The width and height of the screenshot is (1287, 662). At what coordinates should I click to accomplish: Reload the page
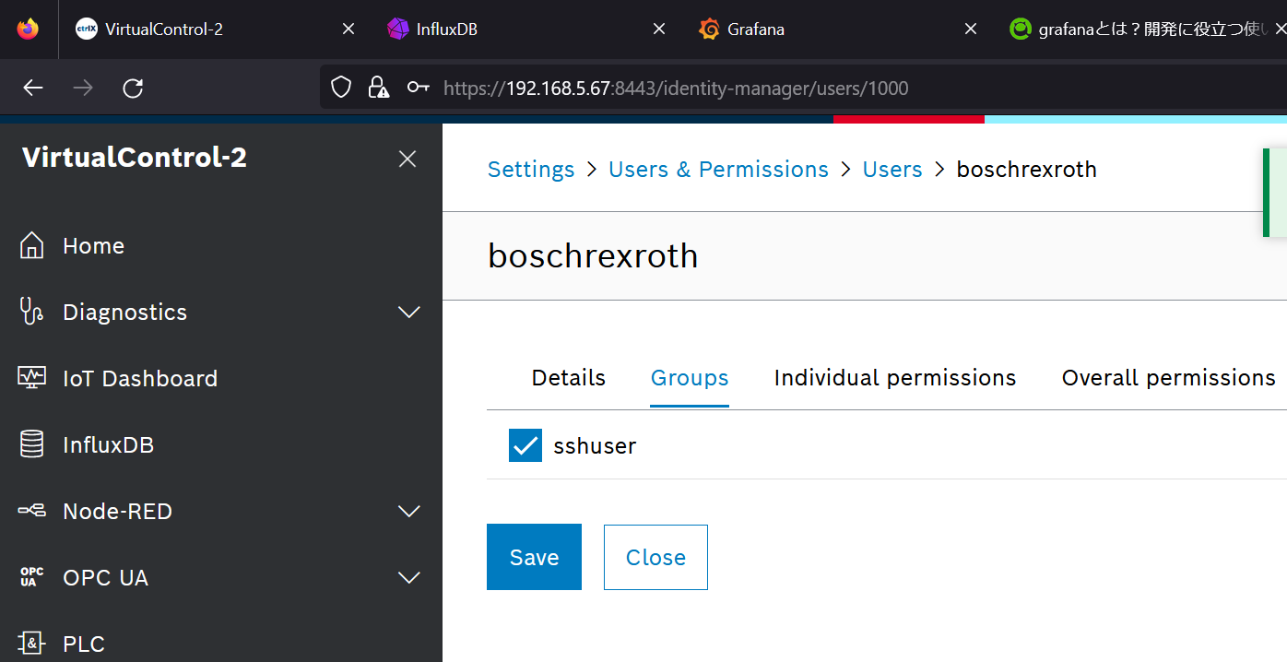click(x=133, y=88)
